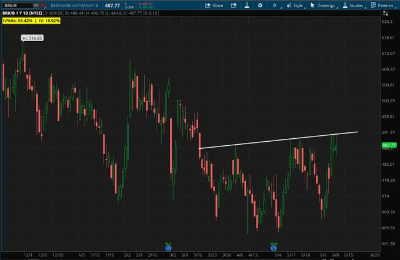
Task: Click the O: 486.44 open value
Action: click(x=74, y=13)
